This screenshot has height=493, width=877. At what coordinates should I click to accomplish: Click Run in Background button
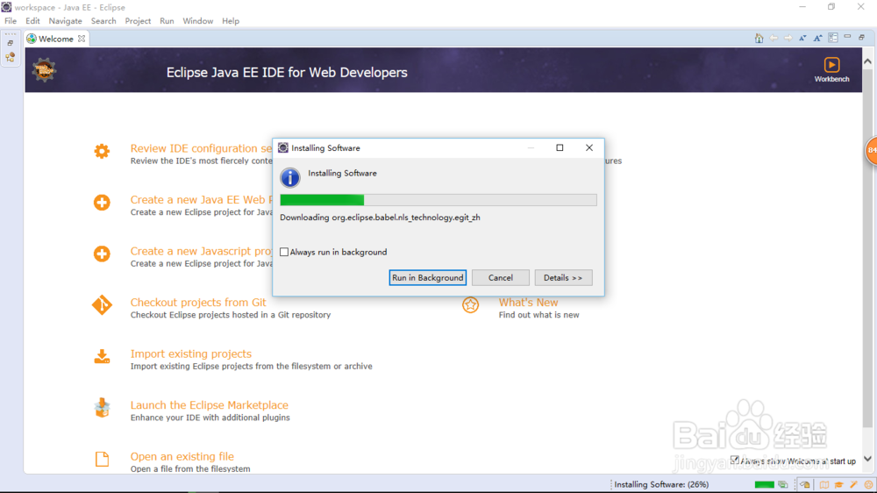pos(427,277)
